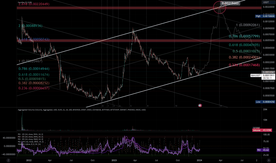Toggle the auto-scale A button at bottom right

pos(268,160)
